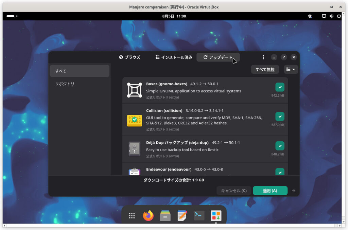Viewport: 348px width, 230px height.
Task: Click 'Simple GNOME application to access virtual systems'
Action: click(193, 91)
